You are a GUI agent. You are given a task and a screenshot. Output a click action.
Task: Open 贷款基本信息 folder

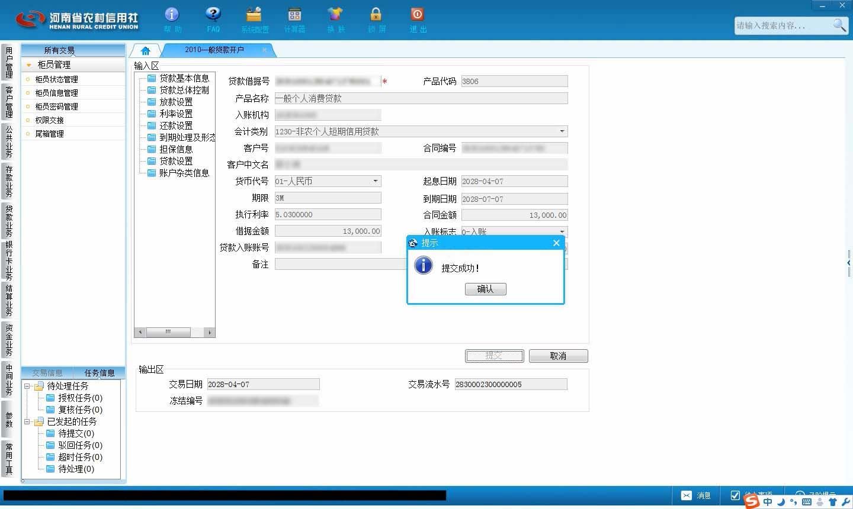[178, 78]
